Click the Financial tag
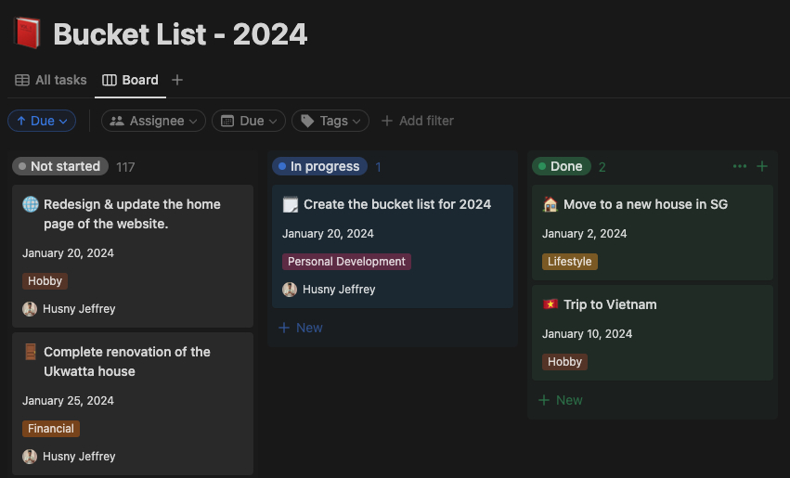Screen dimensions: 790x478 point(51,429)
